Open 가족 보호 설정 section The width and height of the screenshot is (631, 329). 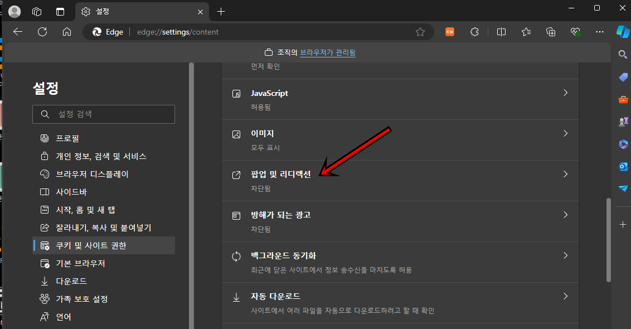pyautogui.click(x=104, y=299)
